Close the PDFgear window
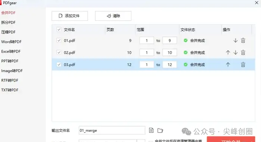This screenshot has height=142, width=261. point(256,3)
